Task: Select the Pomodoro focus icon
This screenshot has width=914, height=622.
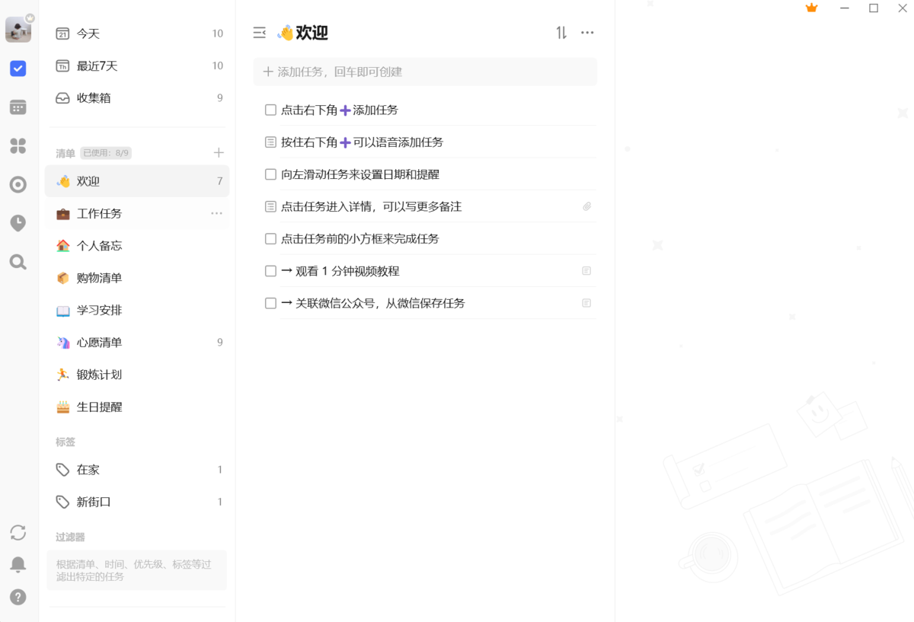Action: (18, 184)
